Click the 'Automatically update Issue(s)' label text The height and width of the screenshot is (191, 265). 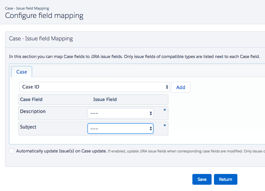(x=61, y=151)
